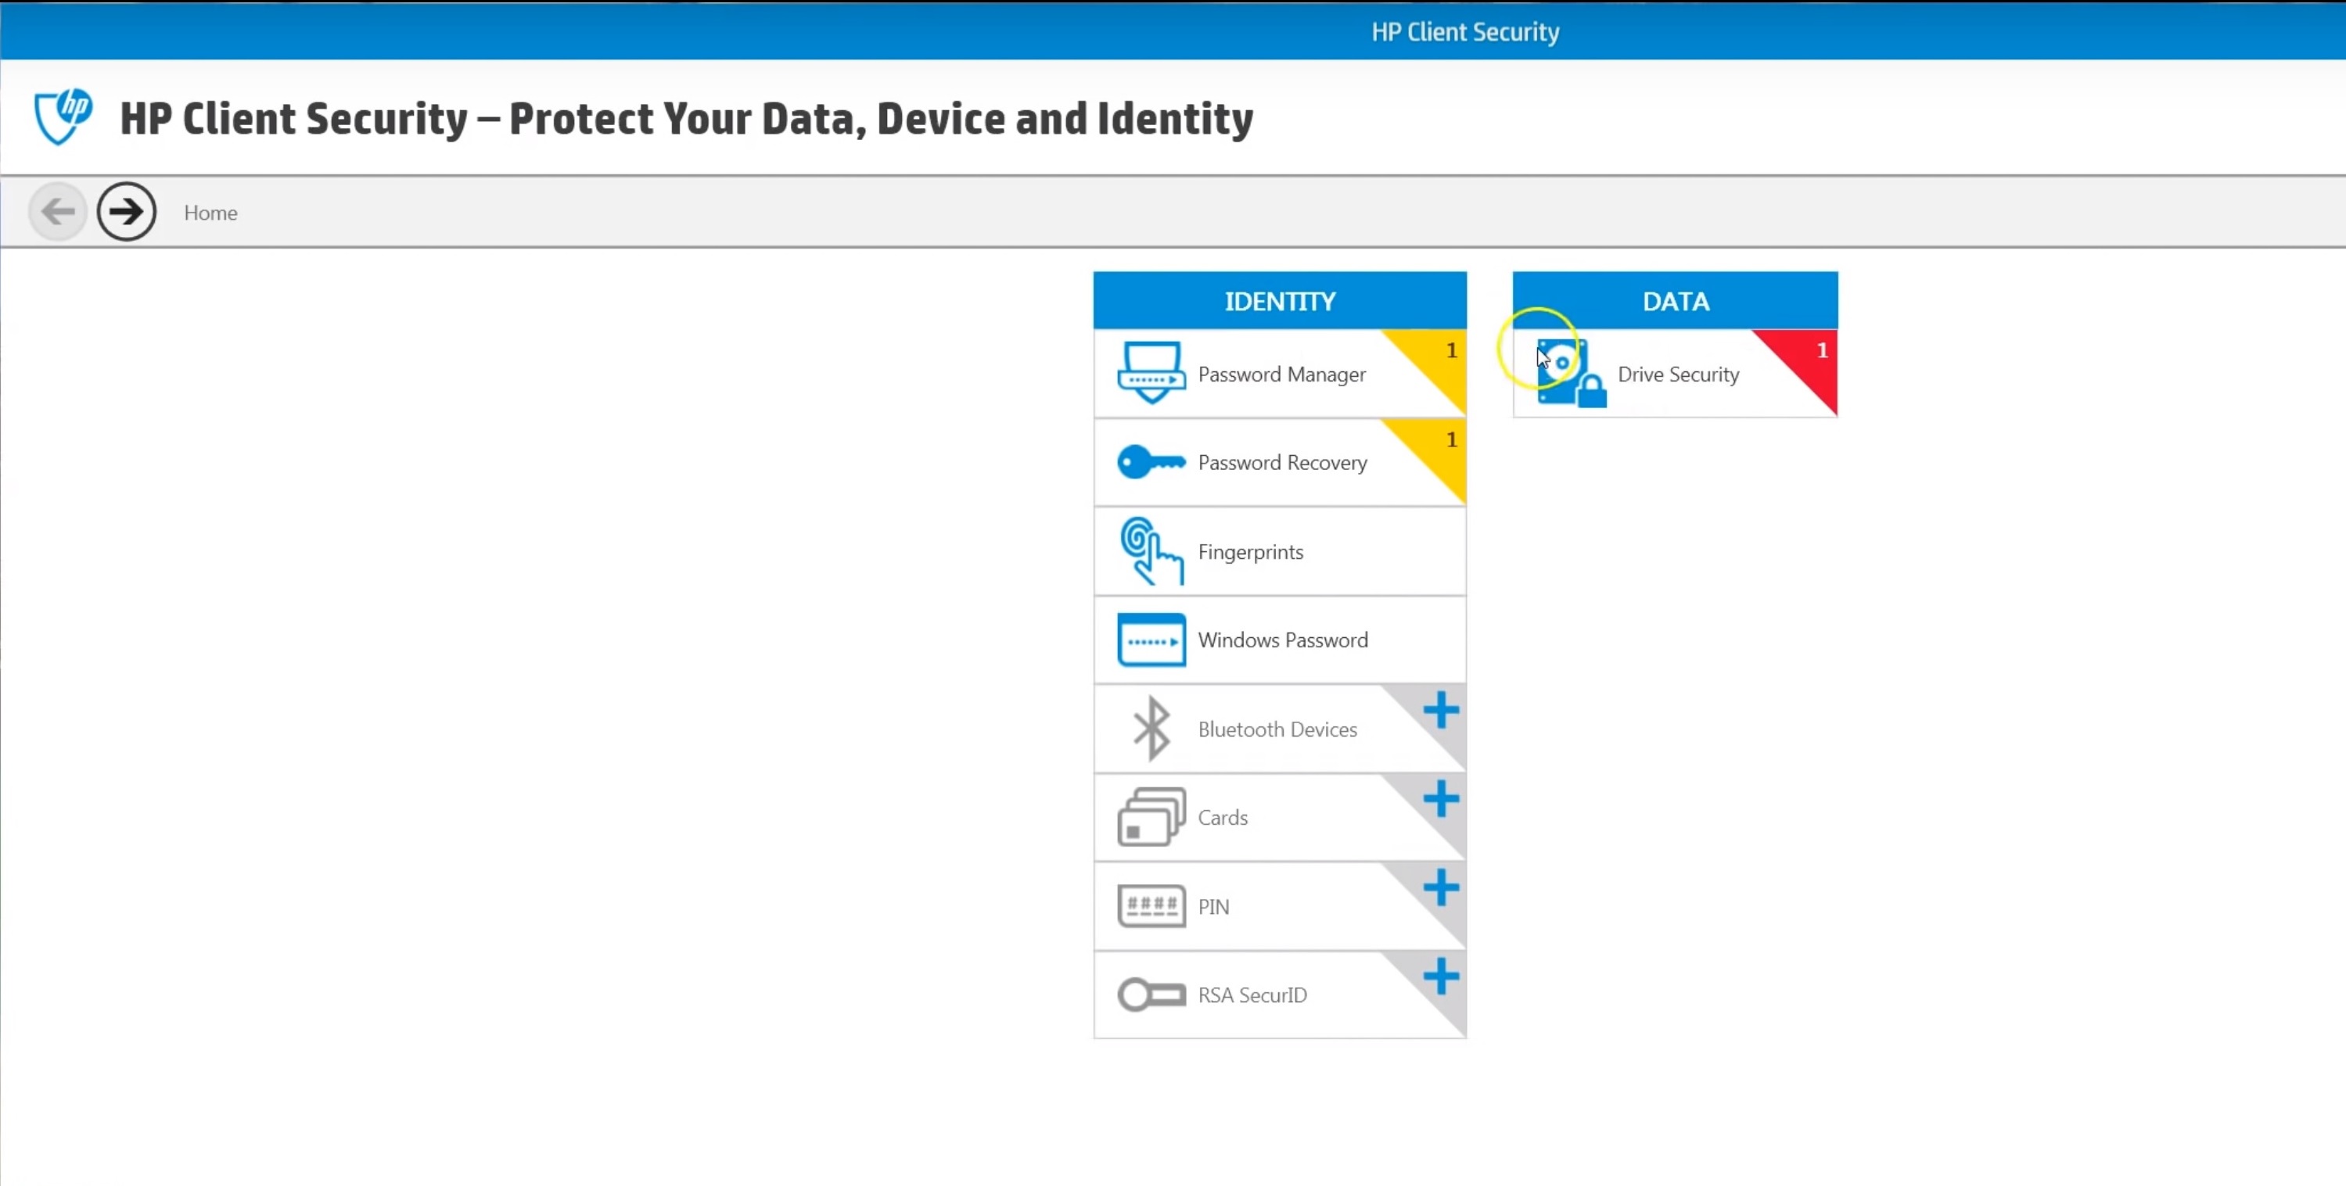The height and width of the screenshot is (1186, 2346).
Task: Click the forward arrow navigation button
Action: coord(127,212)
